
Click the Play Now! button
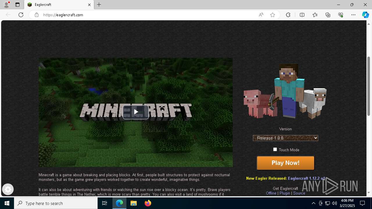click(285, 163)
